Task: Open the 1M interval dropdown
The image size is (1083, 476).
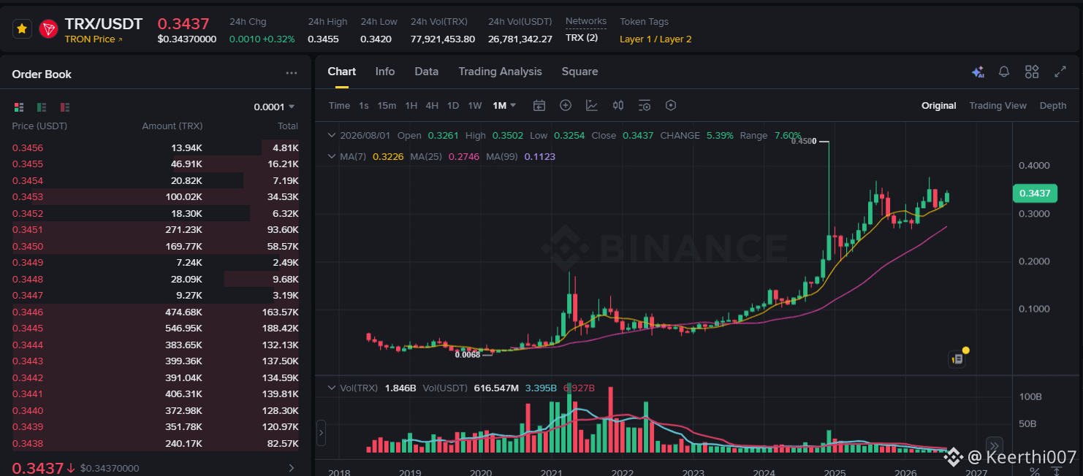Action: (504, 106)
